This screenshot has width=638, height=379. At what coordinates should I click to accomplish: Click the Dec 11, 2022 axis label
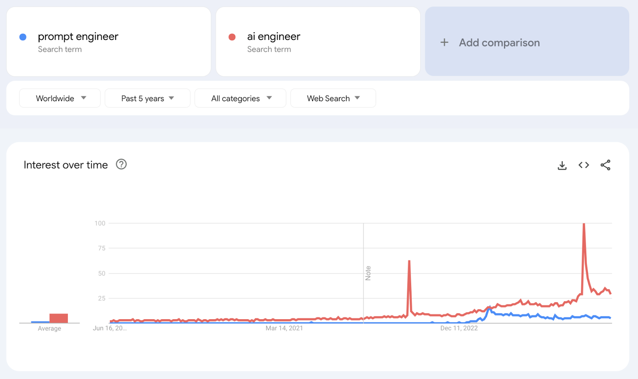[459, 328]
